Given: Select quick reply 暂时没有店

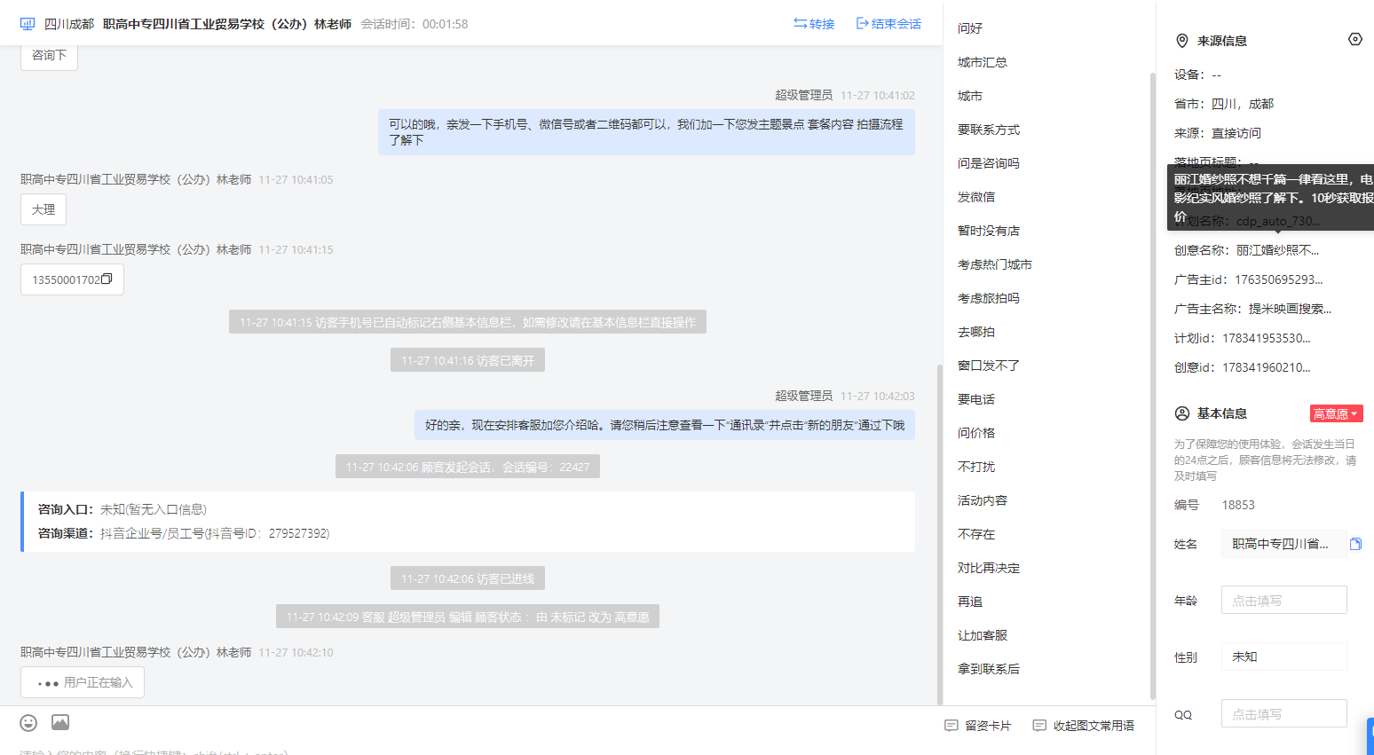Looking at the screenshot, I should tap(989, 231).
